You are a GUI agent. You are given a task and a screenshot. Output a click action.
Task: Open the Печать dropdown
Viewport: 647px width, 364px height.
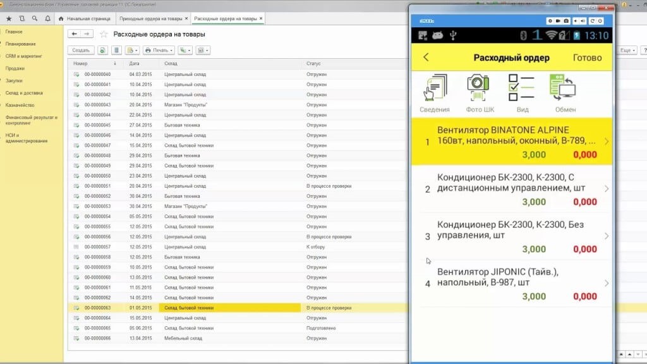point(159,50)
